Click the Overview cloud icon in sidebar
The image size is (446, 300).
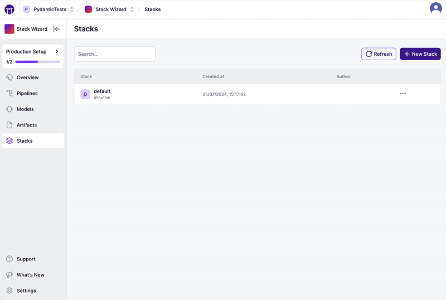pos(9,78)
